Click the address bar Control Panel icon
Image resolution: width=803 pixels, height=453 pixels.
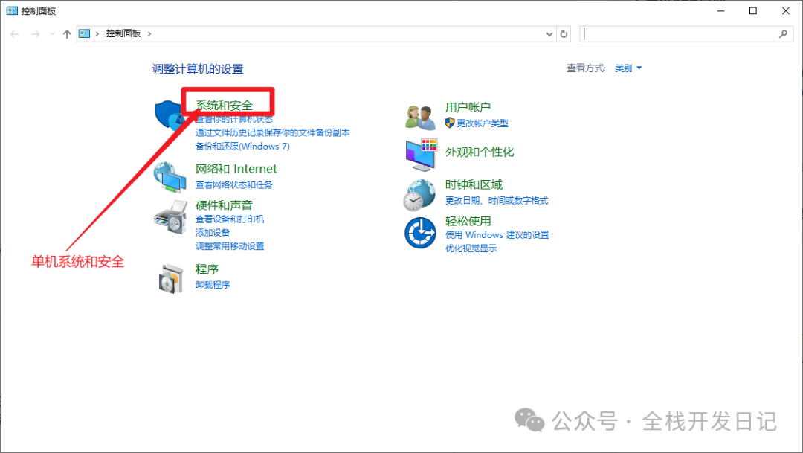84,33
